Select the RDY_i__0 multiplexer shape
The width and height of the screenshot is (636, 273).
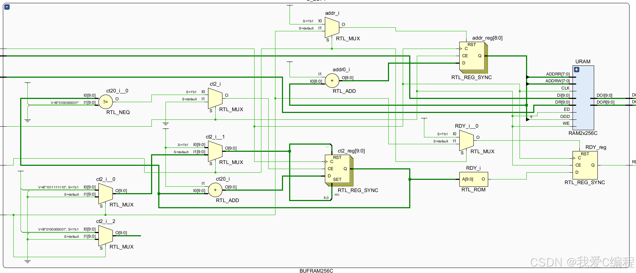pyautogui.click(x=467, y=141)
